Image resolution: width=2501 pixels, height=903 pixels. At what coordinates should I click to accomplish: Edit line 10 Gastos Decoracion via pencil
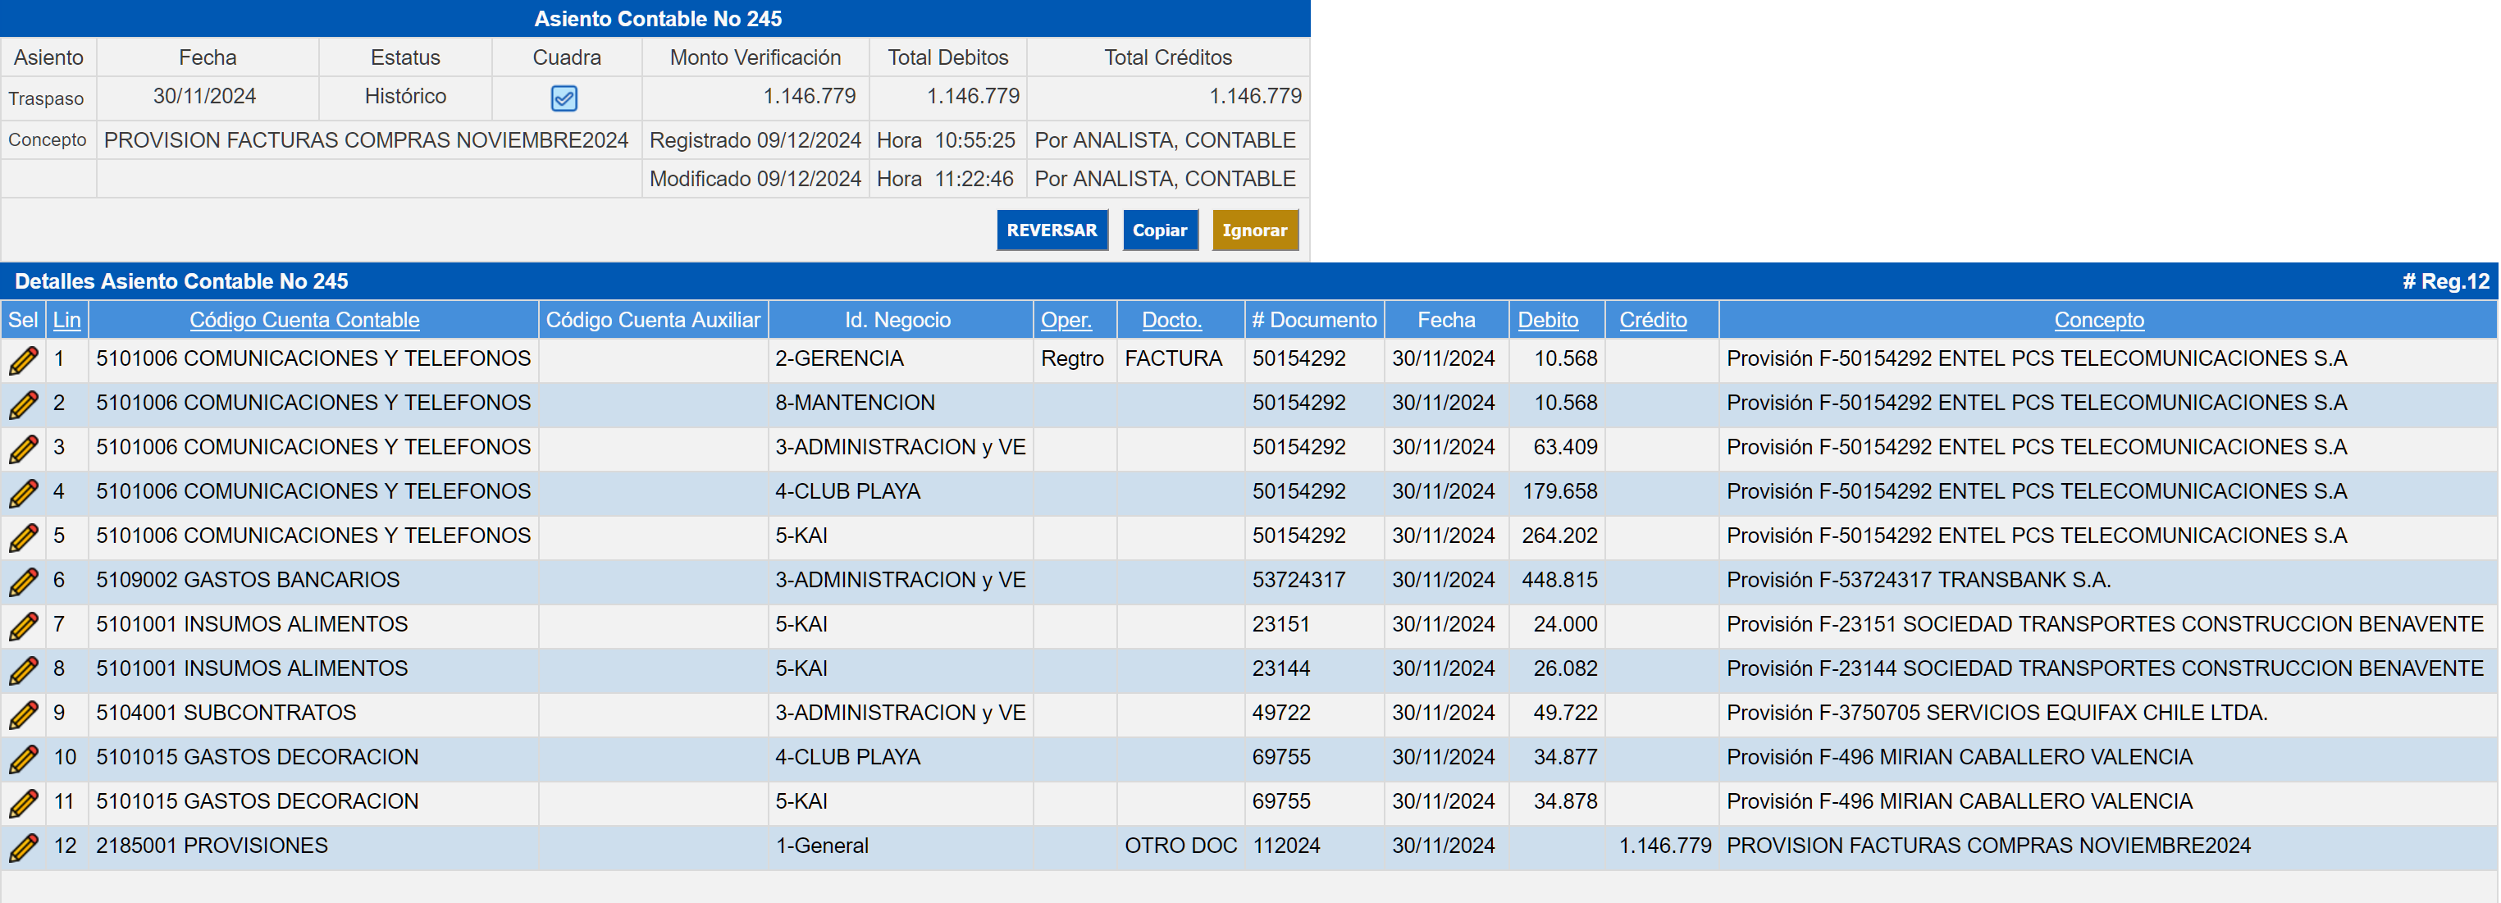[x=23, y=759]
